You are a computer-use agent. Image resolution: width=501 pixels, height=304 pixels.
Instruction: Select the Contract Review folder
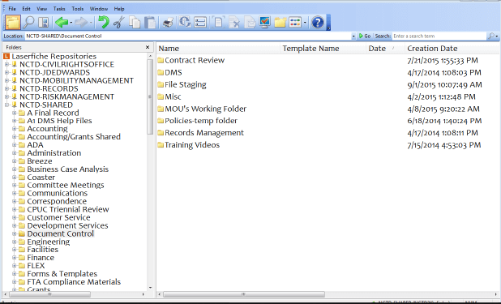(195, 60)
